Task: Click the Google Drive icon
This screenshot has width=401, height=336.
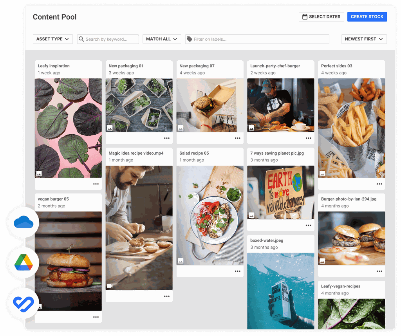Action: tap(23, 263)
